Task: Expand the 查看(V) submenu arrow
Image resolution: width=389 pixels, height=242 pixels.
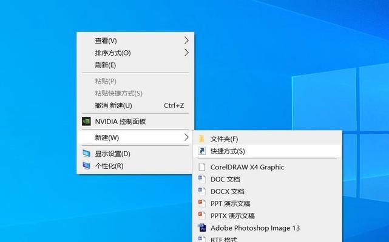Action: click(x=186, y=41)
